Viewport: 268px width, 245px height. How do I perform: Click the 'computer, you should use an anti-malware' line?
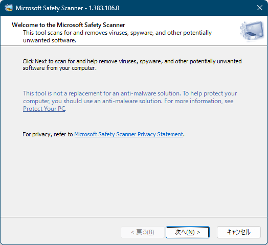pyautogui.click(x=128, y=101)
